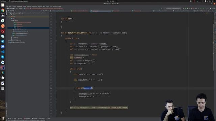Click the Search Everywhere magnifier icon
This screenshot has width=216, height=121.
pyautogui.click(x=215, y=8)
